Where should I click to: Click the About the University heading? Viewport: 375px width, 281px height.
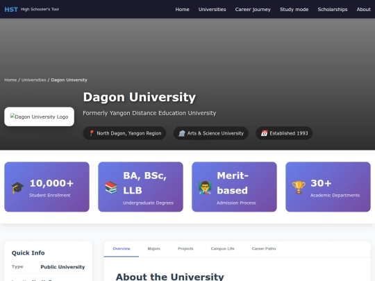pos(170,277)
